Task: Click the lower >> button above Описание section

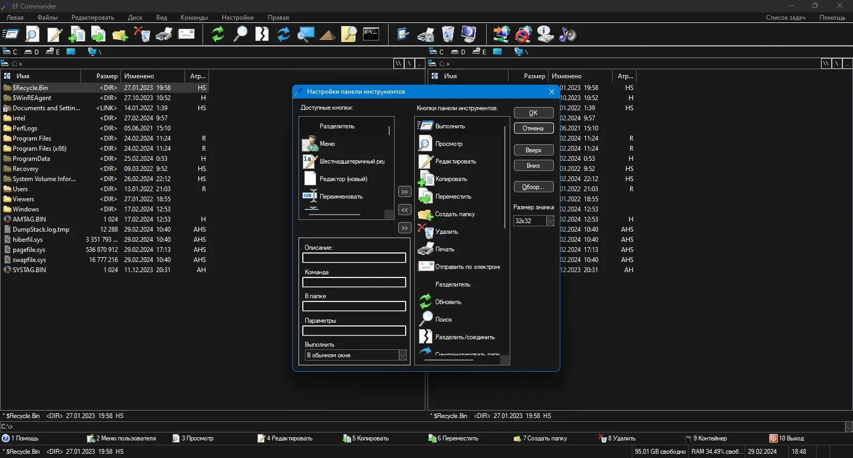Action: (x=405, y=228)
